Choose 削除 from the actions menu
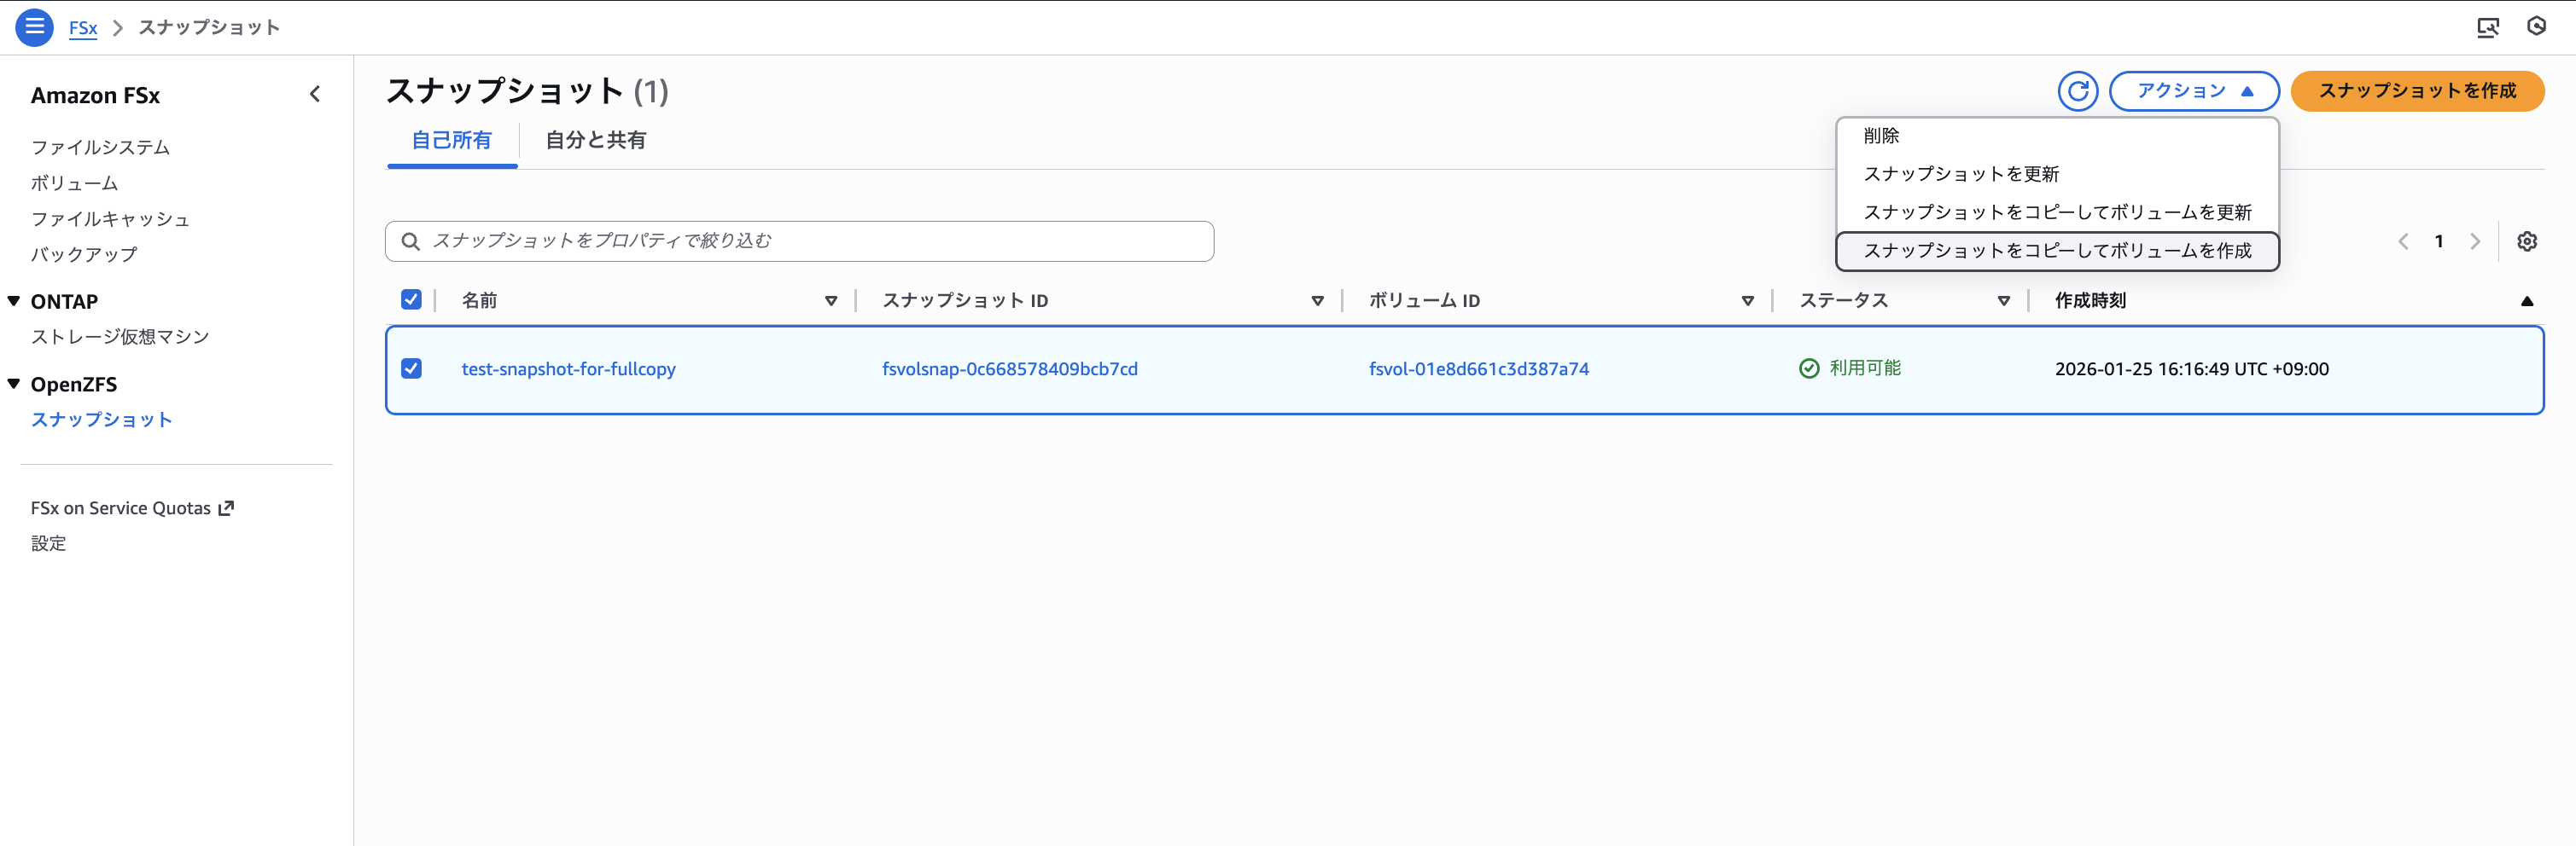Viewport: 2576px width, 846px height. pyautogui.click(x=1881, y=136)
